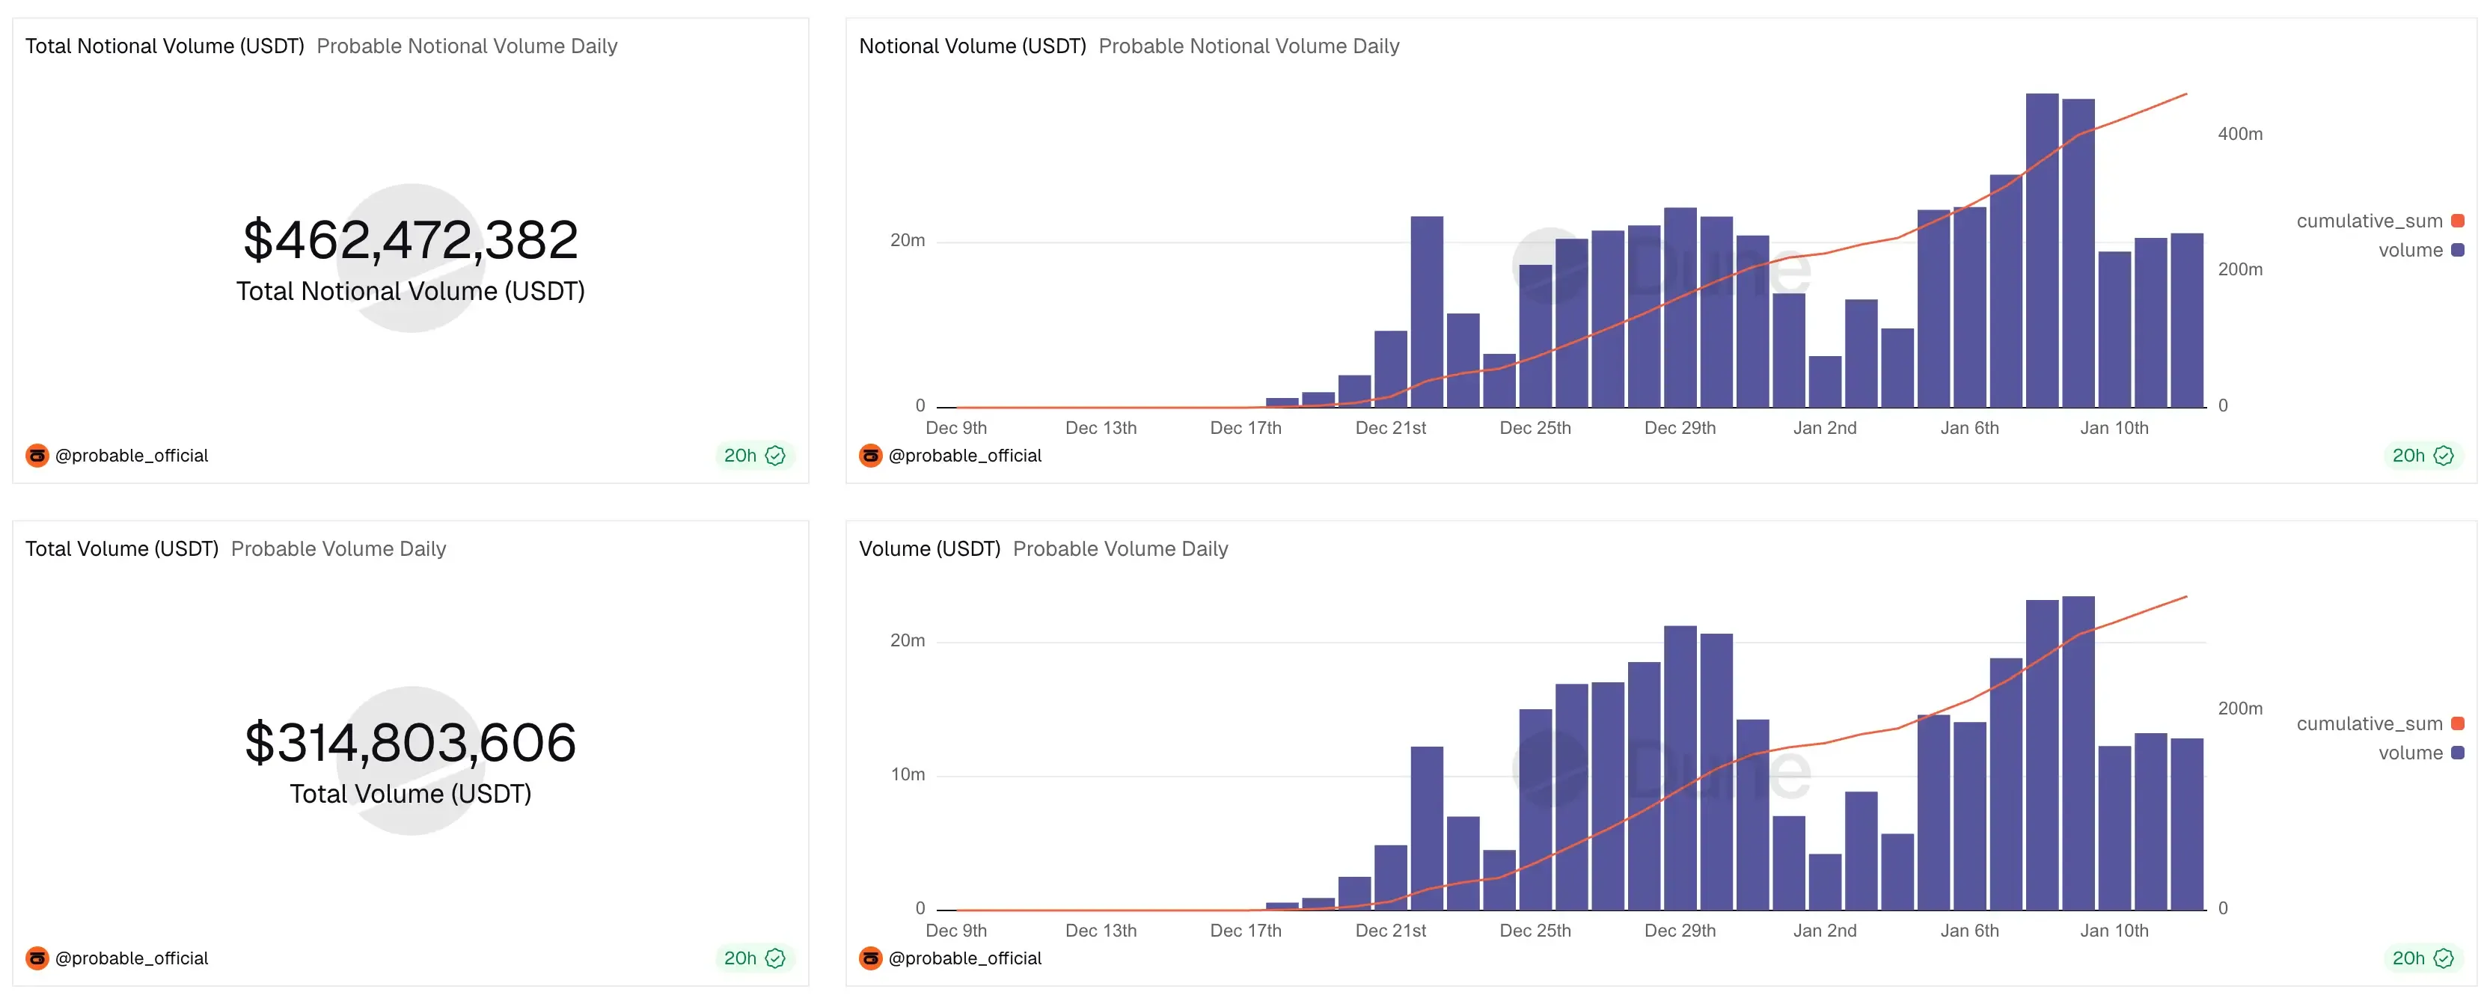
Task: Click the 20h freshness badge in Total Volume card
Action: 741,958
